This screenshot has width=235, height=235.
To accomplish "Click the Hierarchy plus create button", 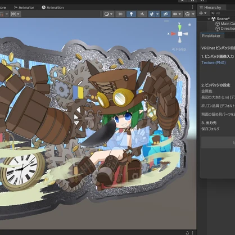I will [201, 13].
